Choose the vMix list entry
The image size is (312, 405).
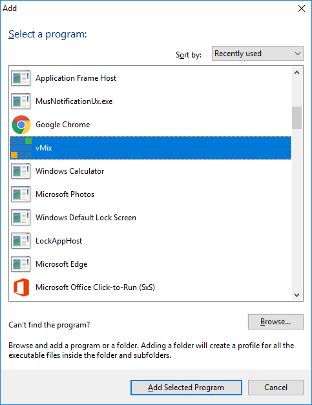click(x=151, y=148)
